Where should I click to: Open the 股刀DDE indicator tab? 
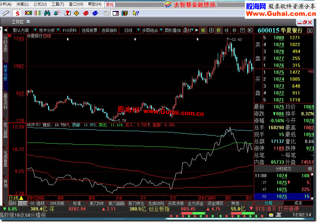tap(97, 203)
